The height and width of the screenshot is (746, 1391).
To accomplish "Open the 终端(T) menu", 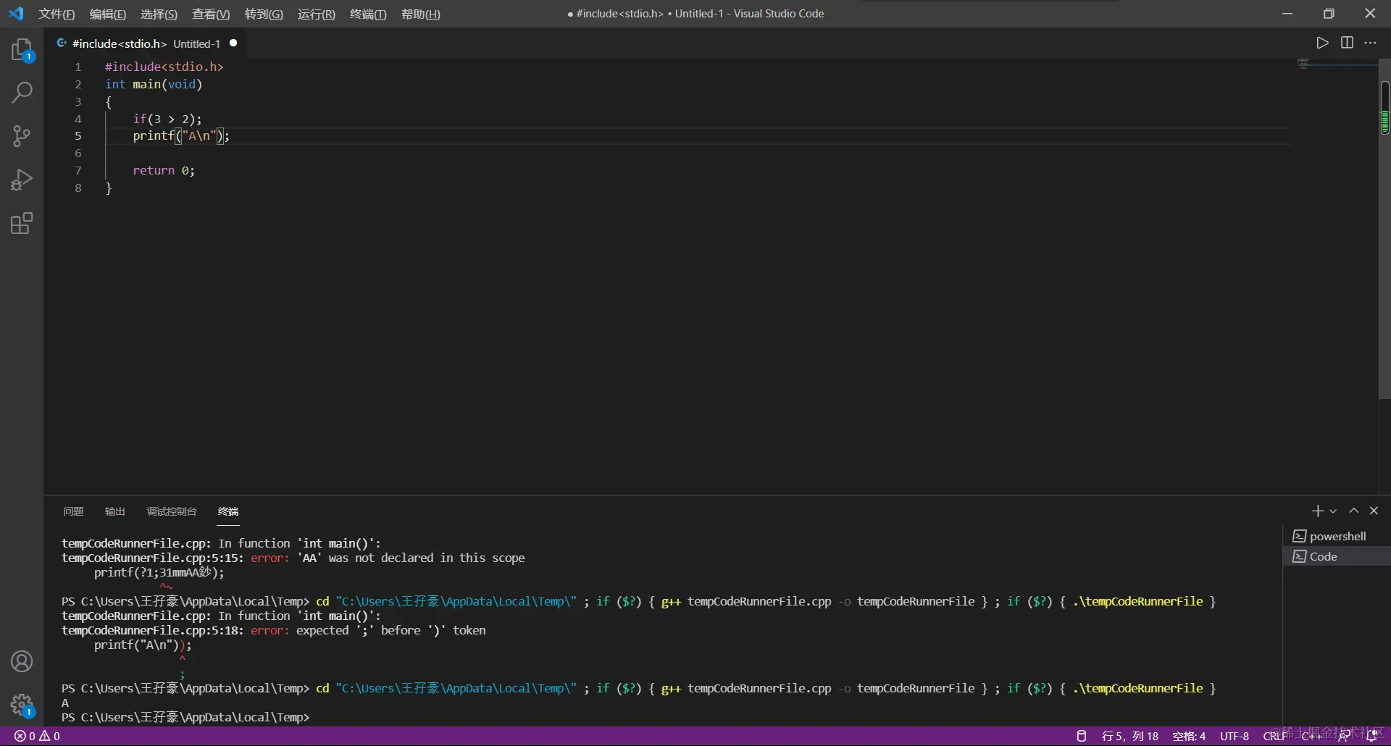I will [x=368, y=14].
